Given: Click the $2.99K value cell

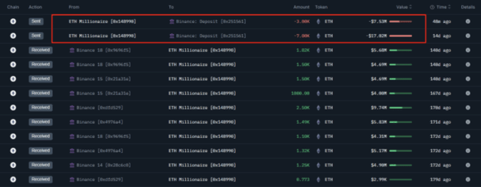Looking at the screenshot, I should point(379,180).
